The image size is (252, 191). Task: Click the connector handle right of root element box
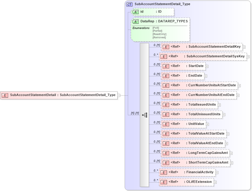(x=118, y=95)
